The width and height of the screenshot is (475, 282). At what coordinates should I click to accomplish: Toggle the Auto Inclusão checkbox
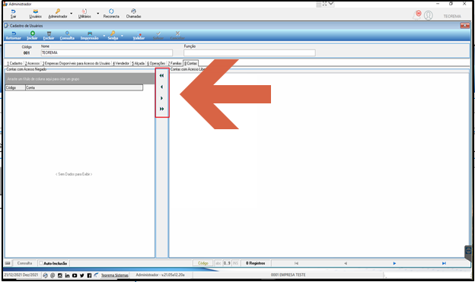pyautogui.click(x=41, y=263)
